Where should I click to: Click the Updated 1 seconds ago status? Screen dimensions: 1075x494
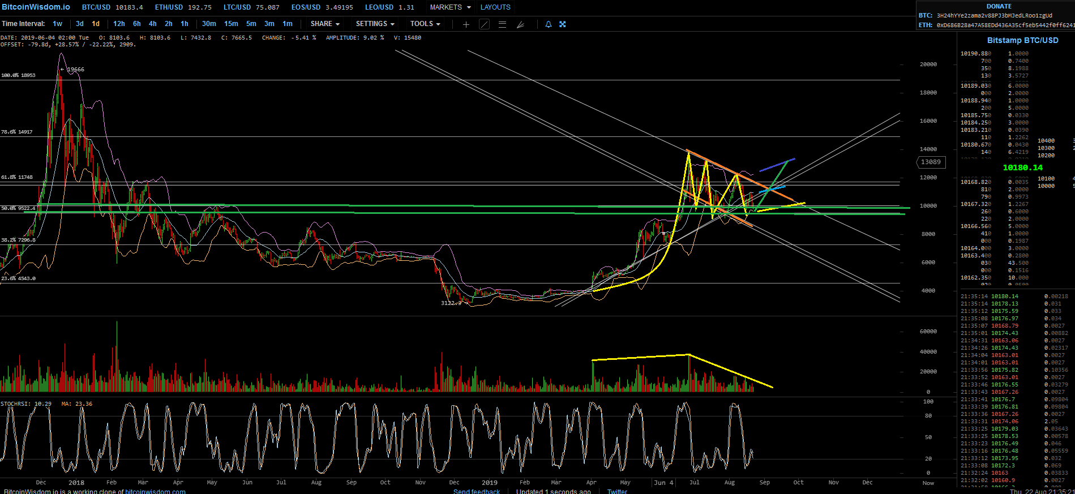[x=553, y=491]
